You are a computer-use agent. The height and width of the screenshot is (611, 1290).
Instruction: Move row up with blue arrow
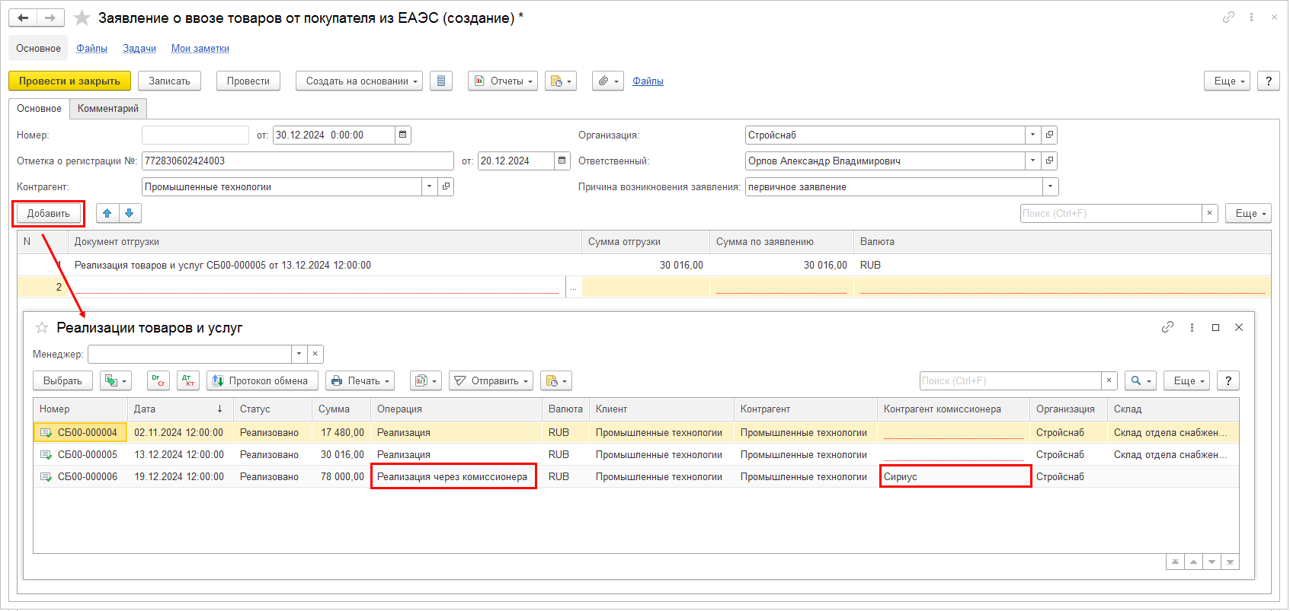point(107,214)
